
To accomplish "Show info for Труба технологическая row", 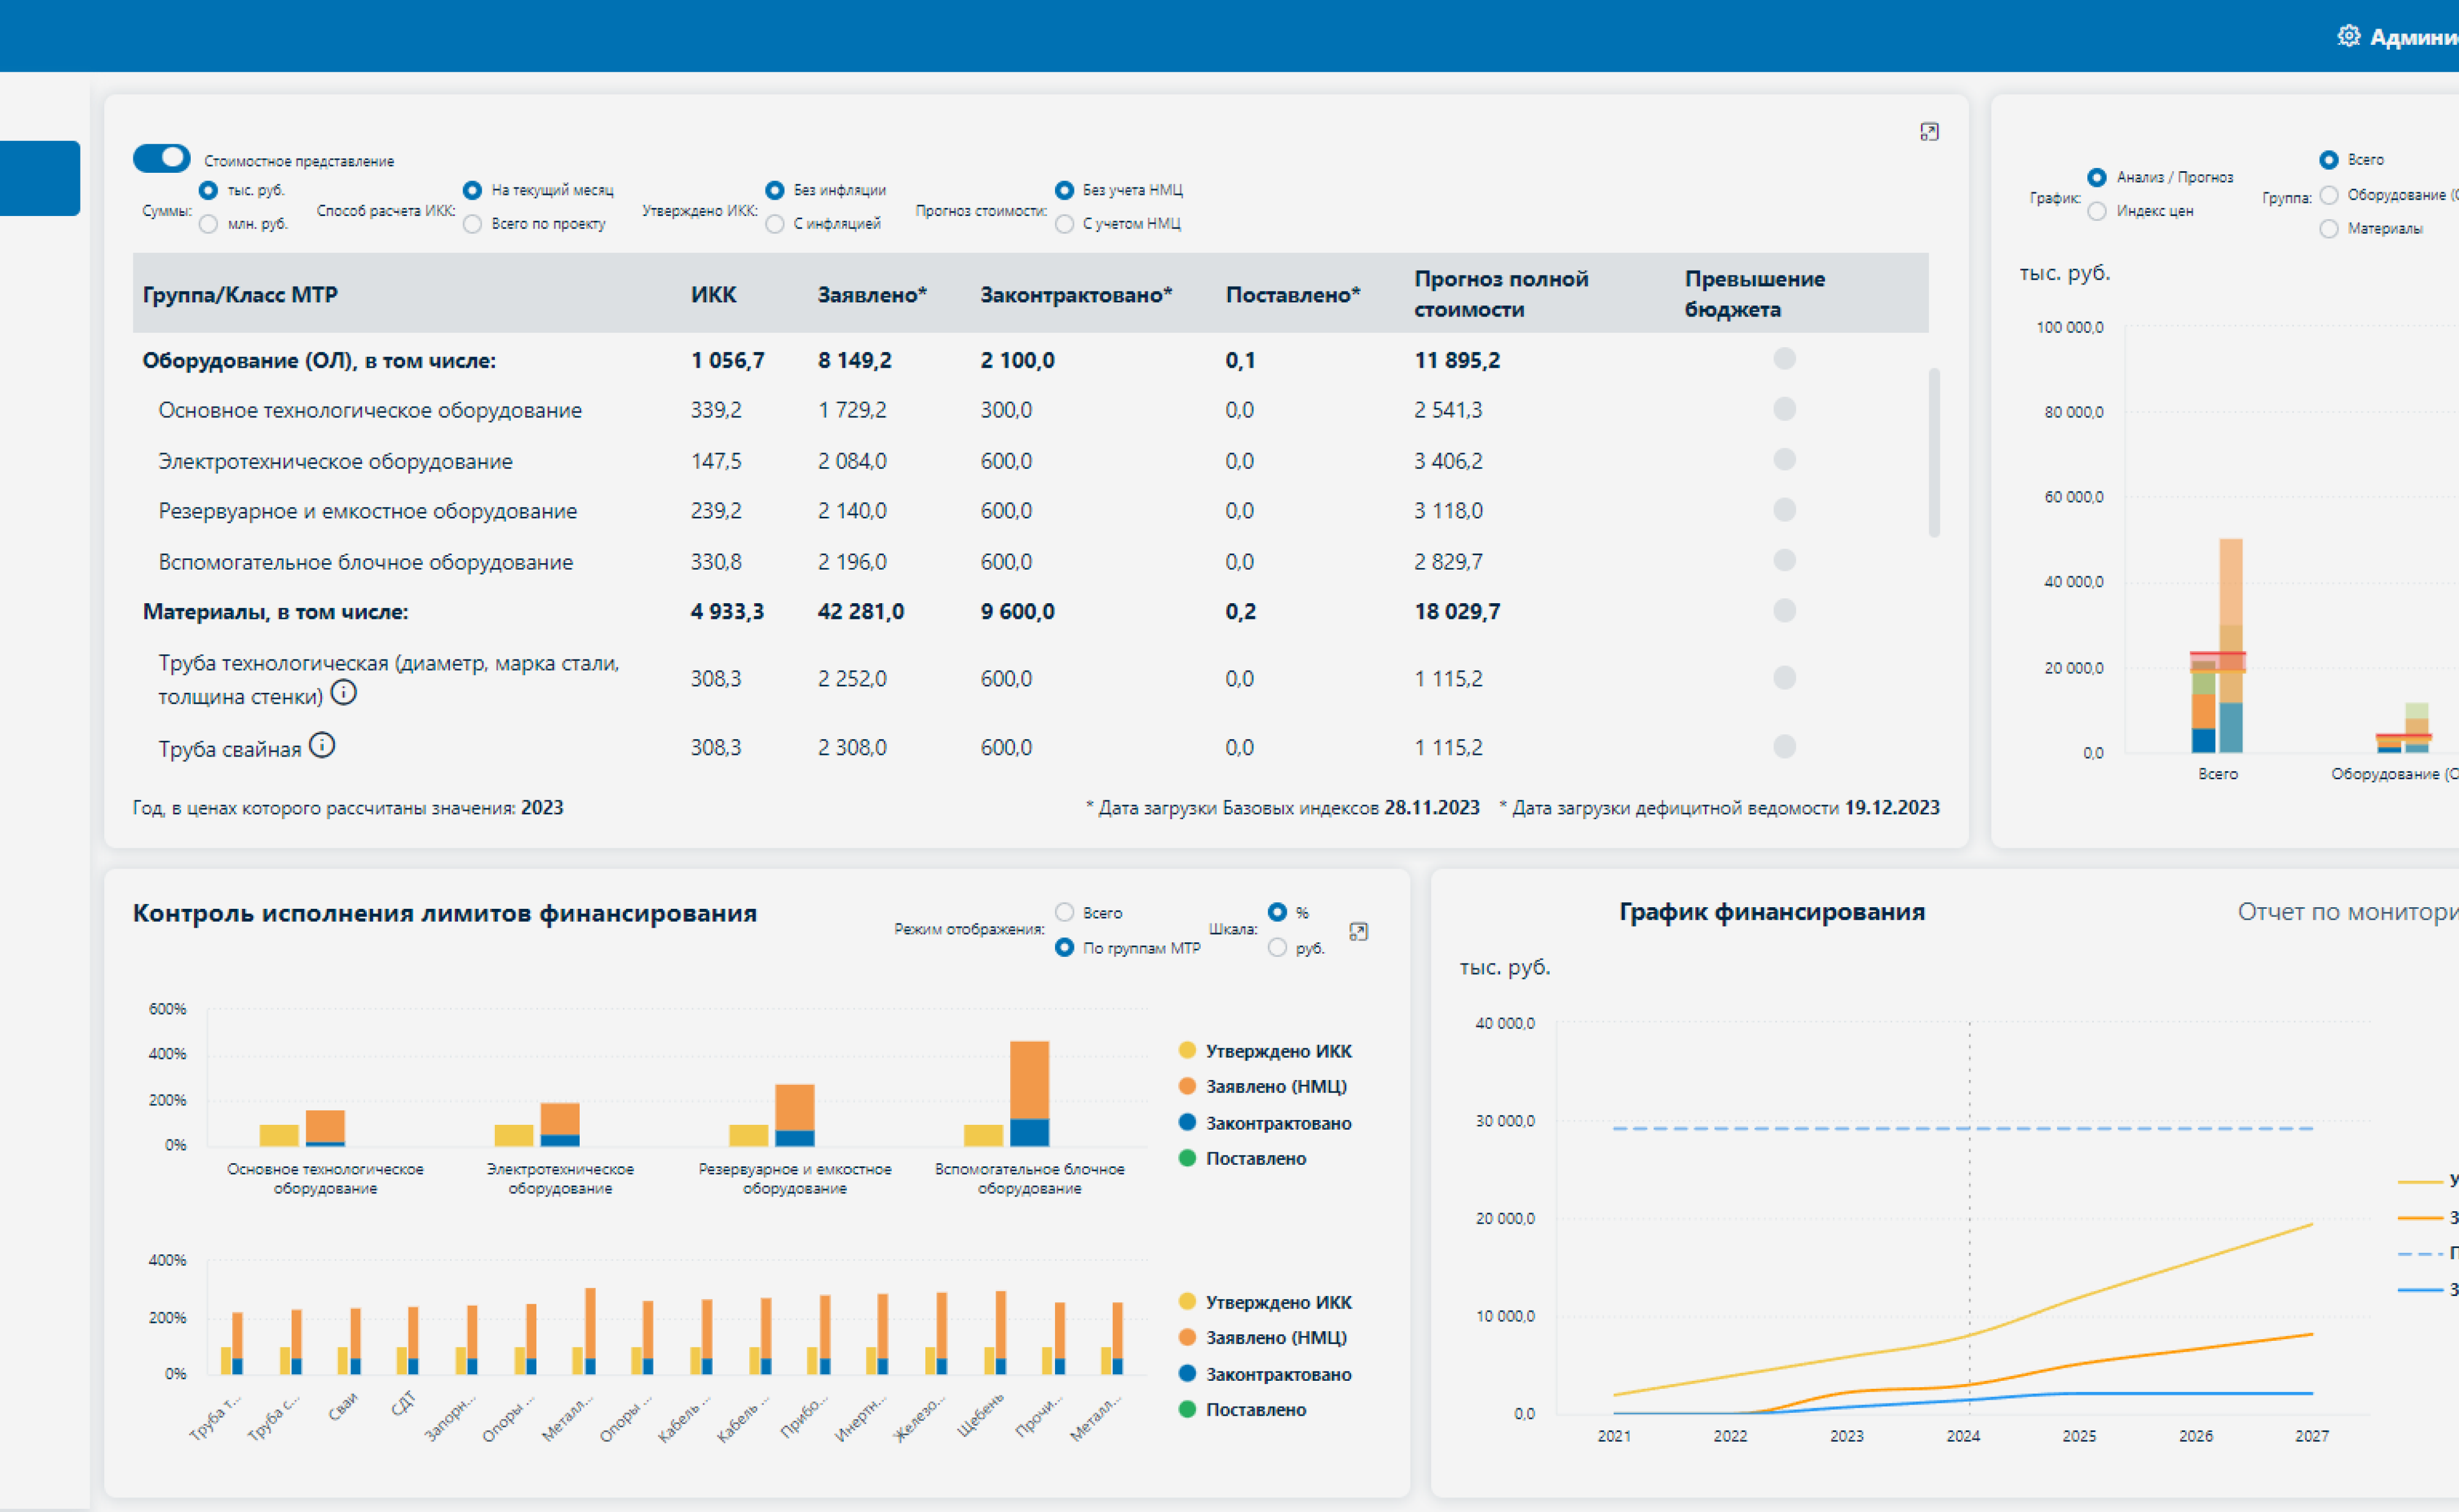I will [343, 692].
